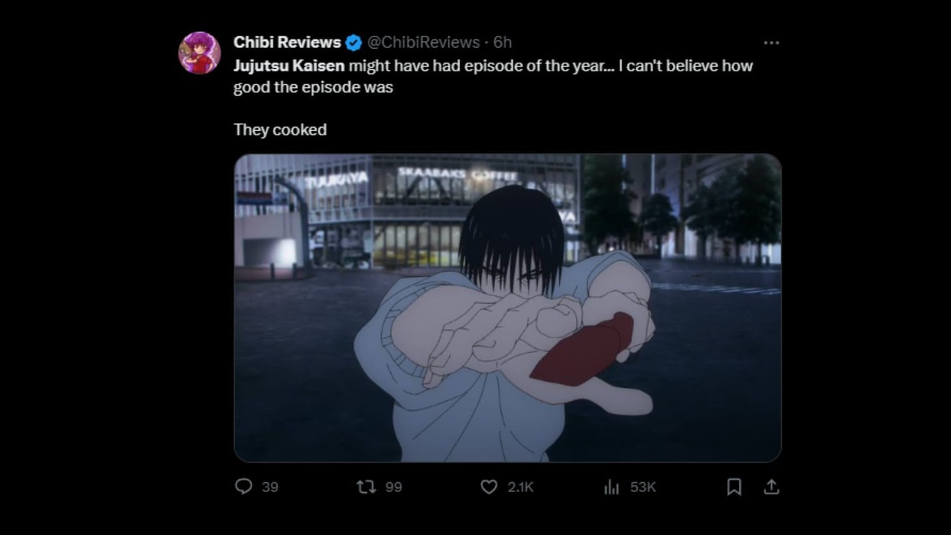Click the 99 reposts count

[x=393, y=487]
